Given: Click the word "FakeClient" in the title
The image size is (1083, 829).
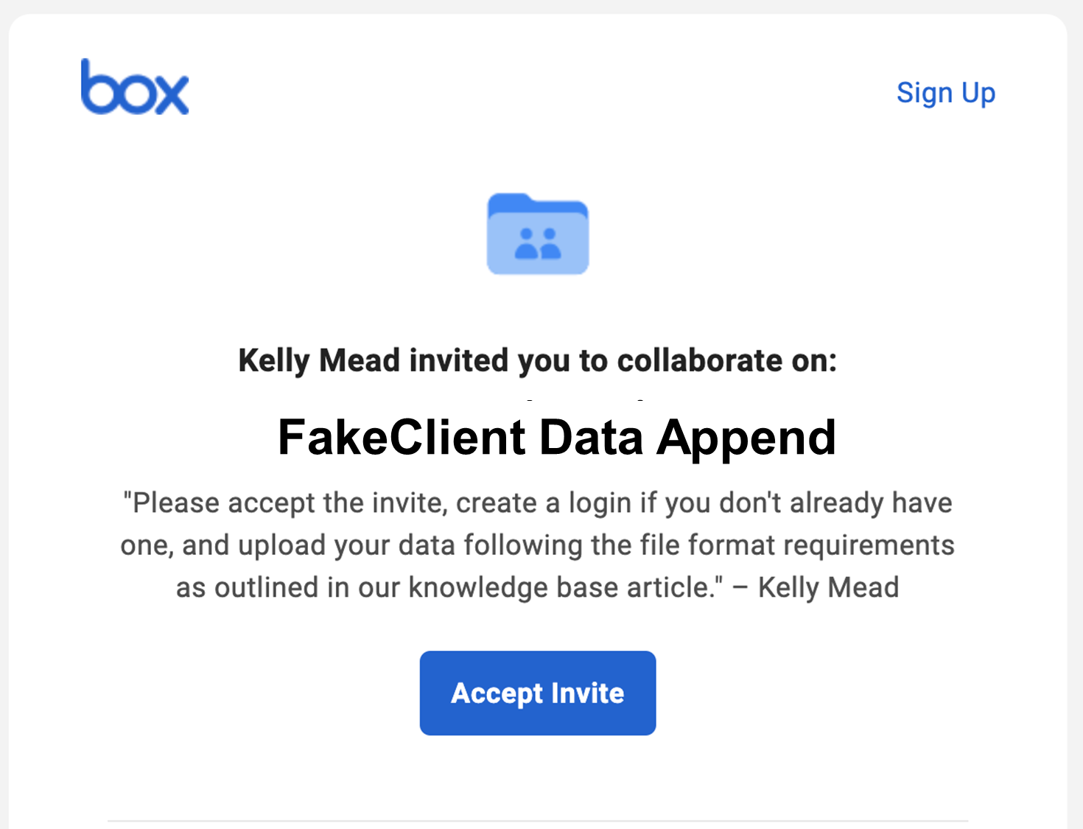Looking at the screenshot, I should pos(402,438).
